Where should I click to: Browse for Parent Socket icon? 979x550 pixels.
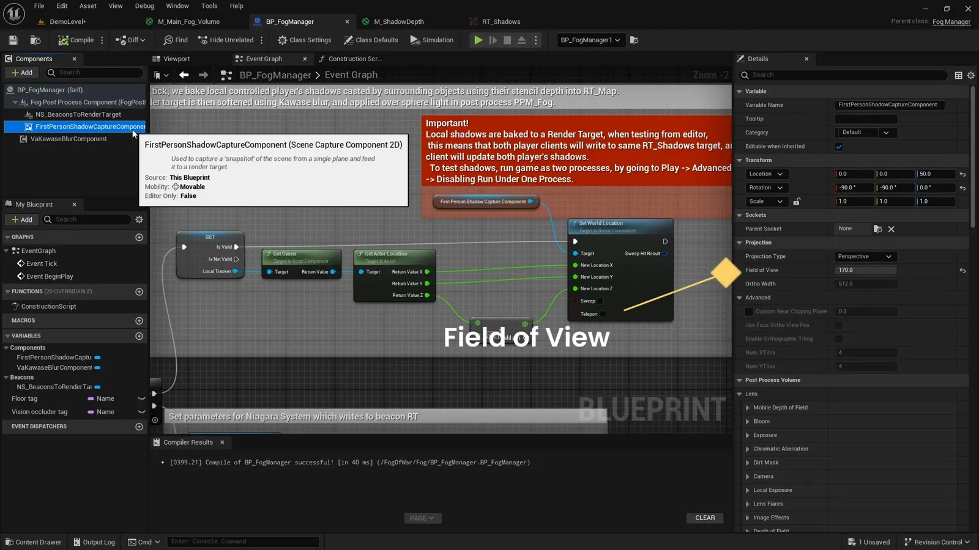pyautogui.click(x=878, y=229)
